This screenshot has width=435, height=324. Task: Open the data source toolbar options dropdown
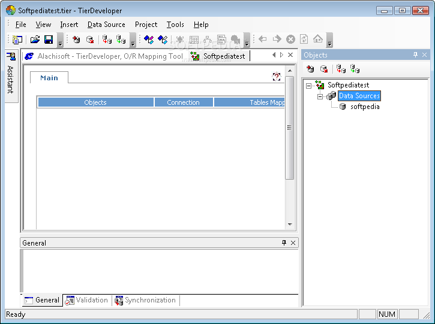(133, 40)
